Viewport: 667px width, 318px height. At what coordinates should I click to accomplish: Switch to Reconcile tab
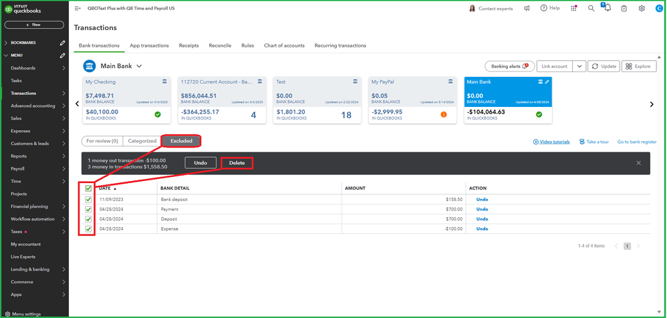[220, 45]
